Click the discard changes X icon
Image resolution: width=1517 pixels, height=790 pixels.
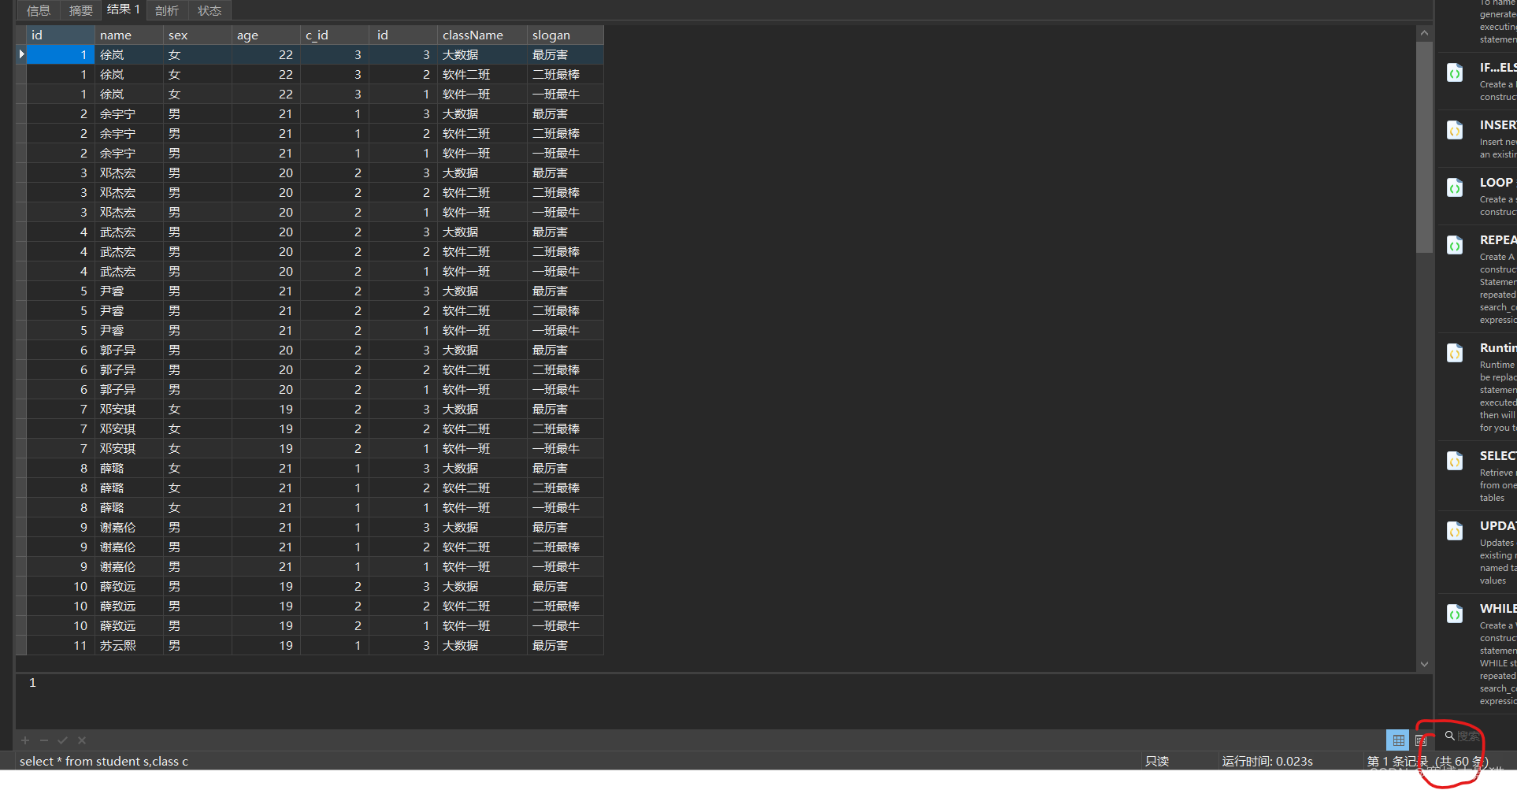click(82, 740)
